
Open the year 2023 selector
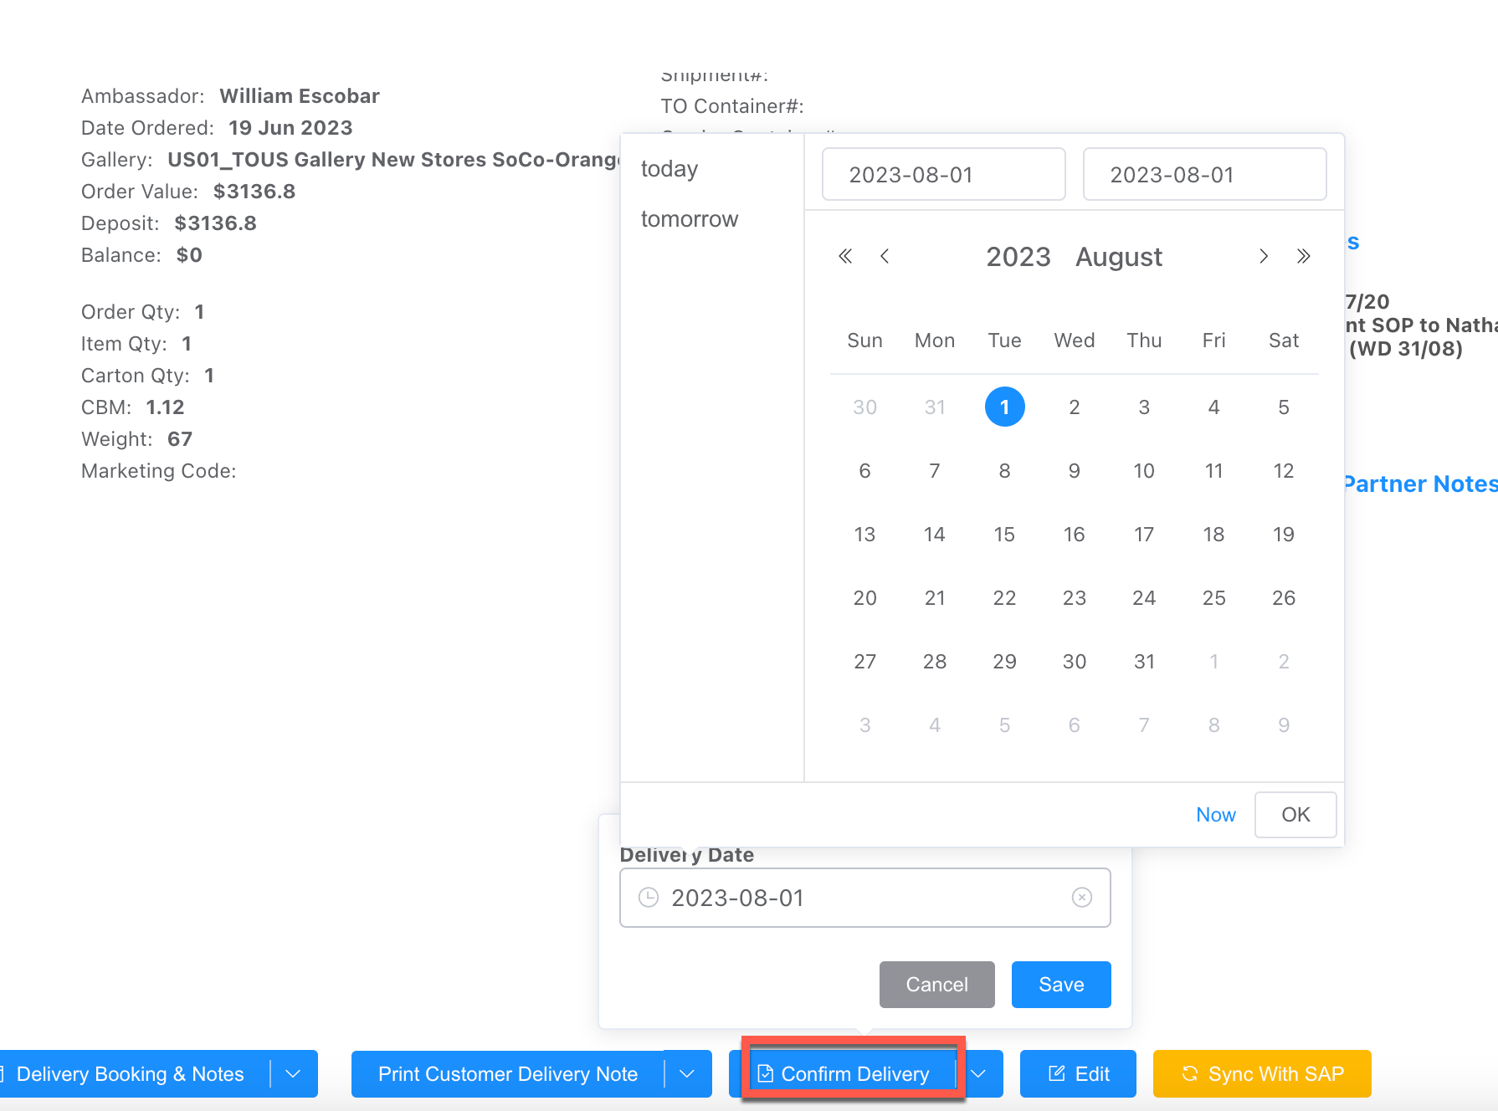click(x=1018, y=257)
